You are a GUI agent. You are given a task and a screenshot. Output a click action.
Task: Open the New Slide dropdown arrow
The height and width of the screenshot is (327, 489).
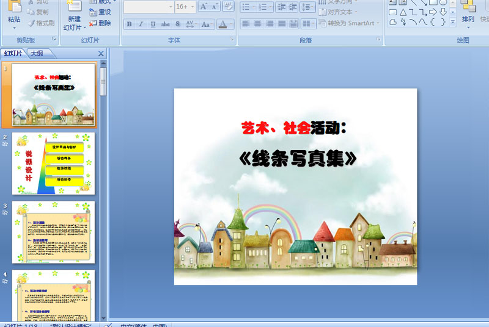(x=84, y=27)
